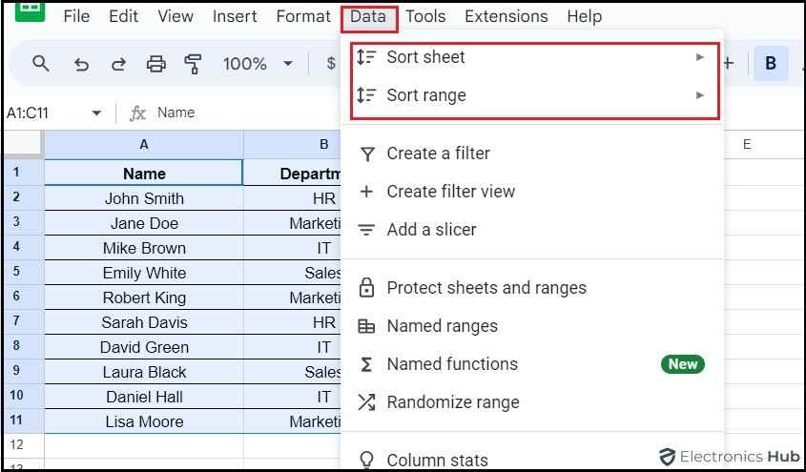The image size is (806, 472).
Task: Open the Format menu
Action: click(x=303, y=16)
